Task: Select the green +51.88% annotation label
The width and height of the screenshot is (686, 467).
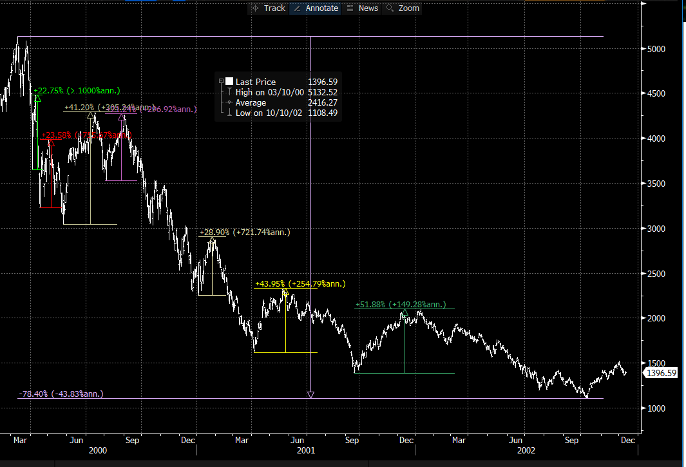Action: [x=401, y=305]
